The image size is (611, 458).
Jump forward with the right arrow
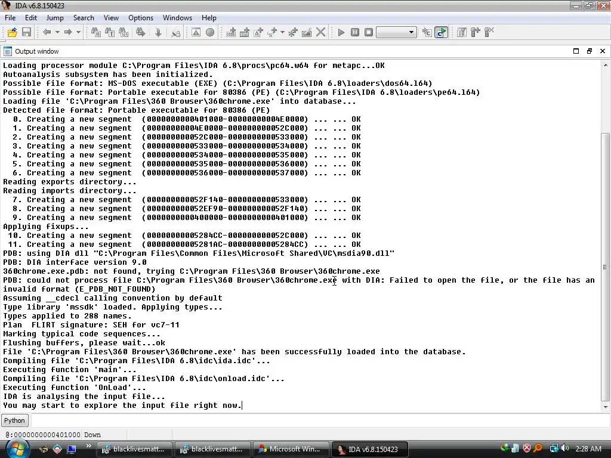click(x=68, y=32)
